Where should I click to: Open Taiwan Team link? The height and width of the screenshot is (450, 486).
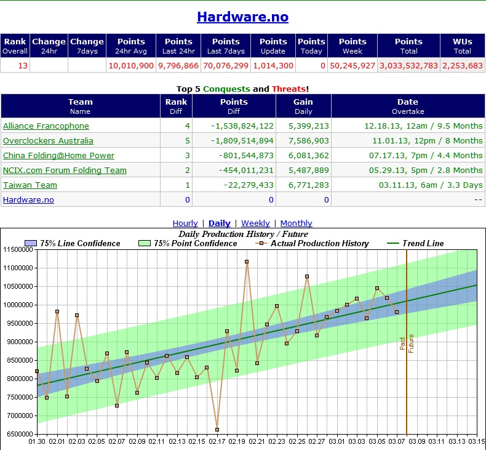click(x=30, y=185)
